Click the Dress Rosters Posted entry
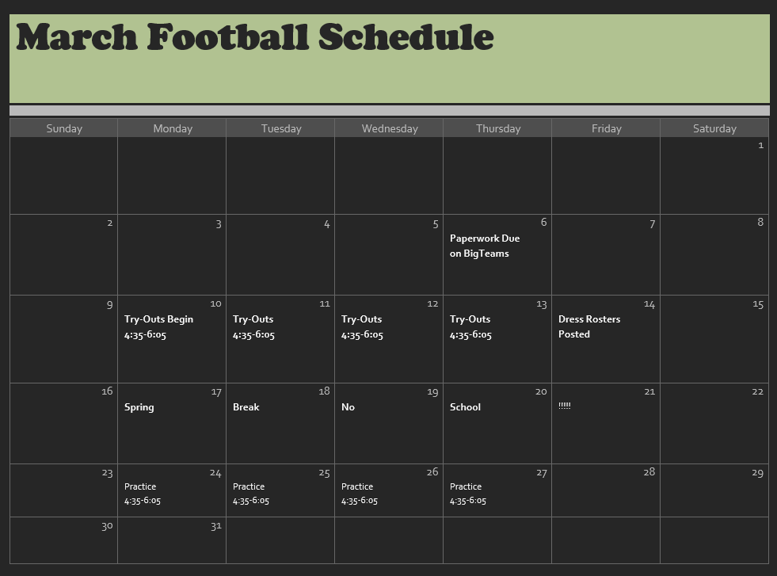This screenshot has height=576, width=777. pos(589,326)
